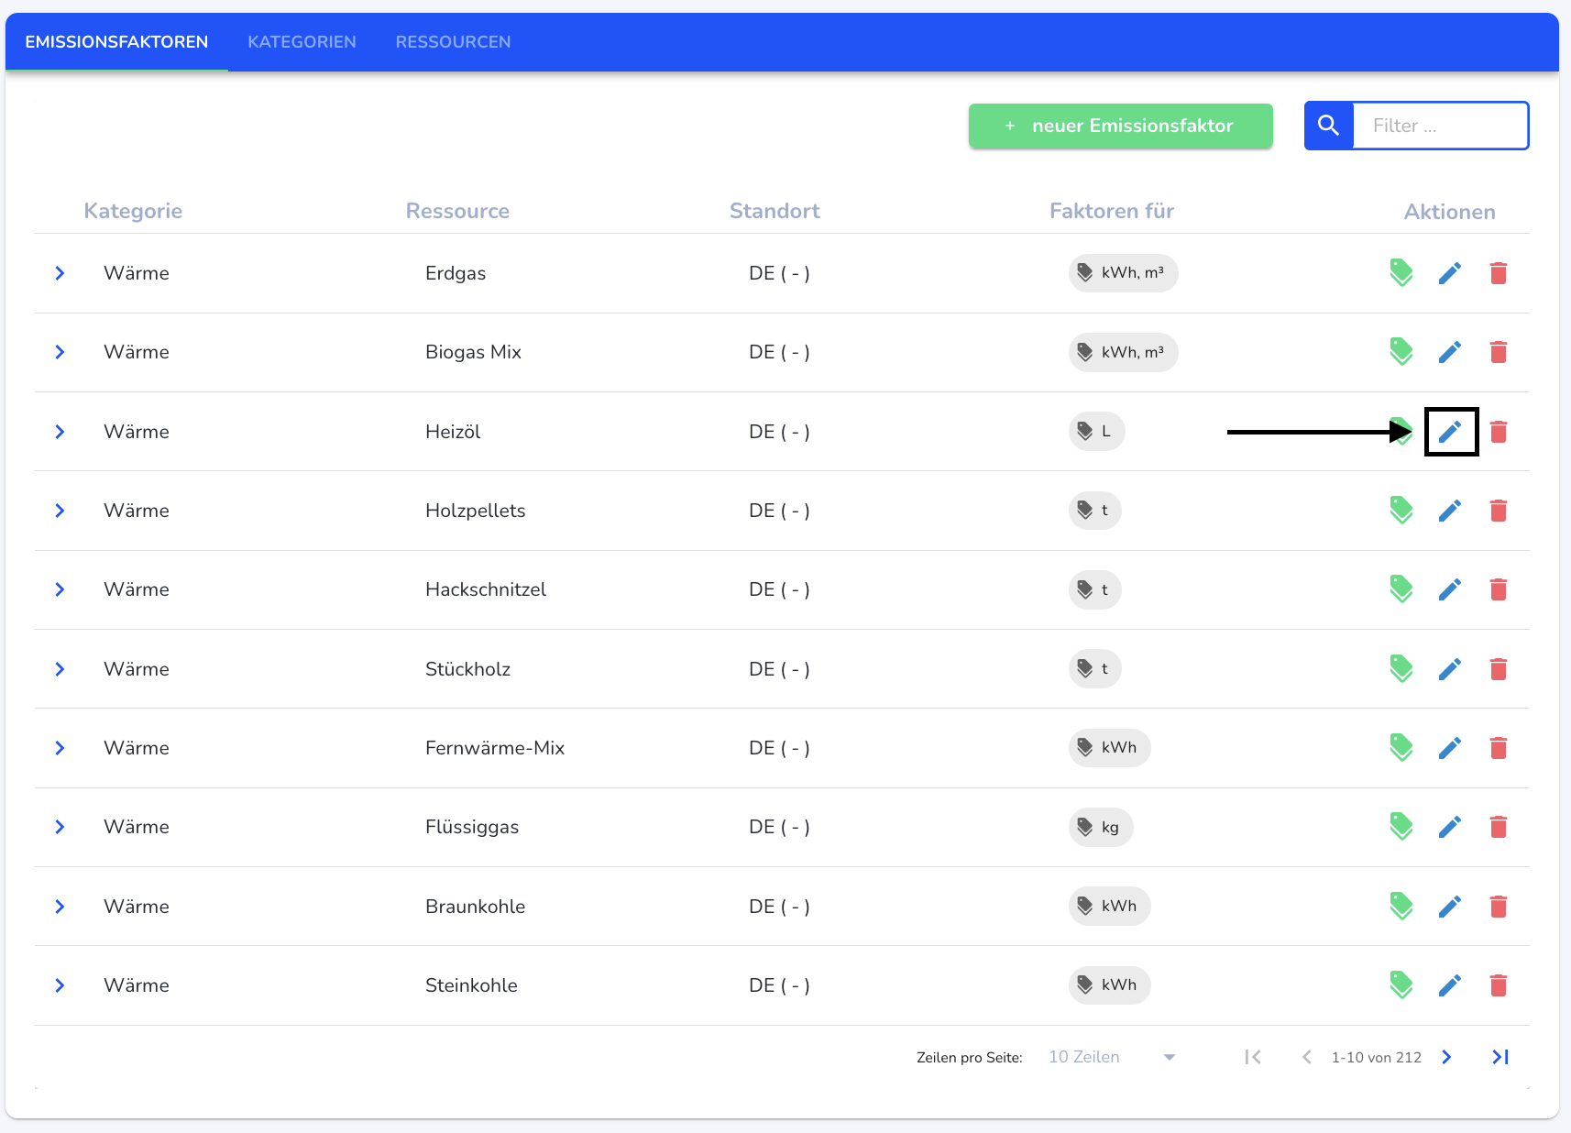This screenshot has height=1133, width=1571.
Task: Click the kg unit chip for Flüssiggas
Action: click(1101, 827)
